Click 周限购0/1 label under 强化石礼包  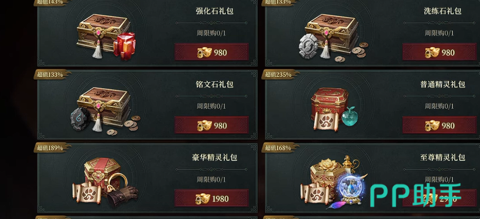(211, 33)
